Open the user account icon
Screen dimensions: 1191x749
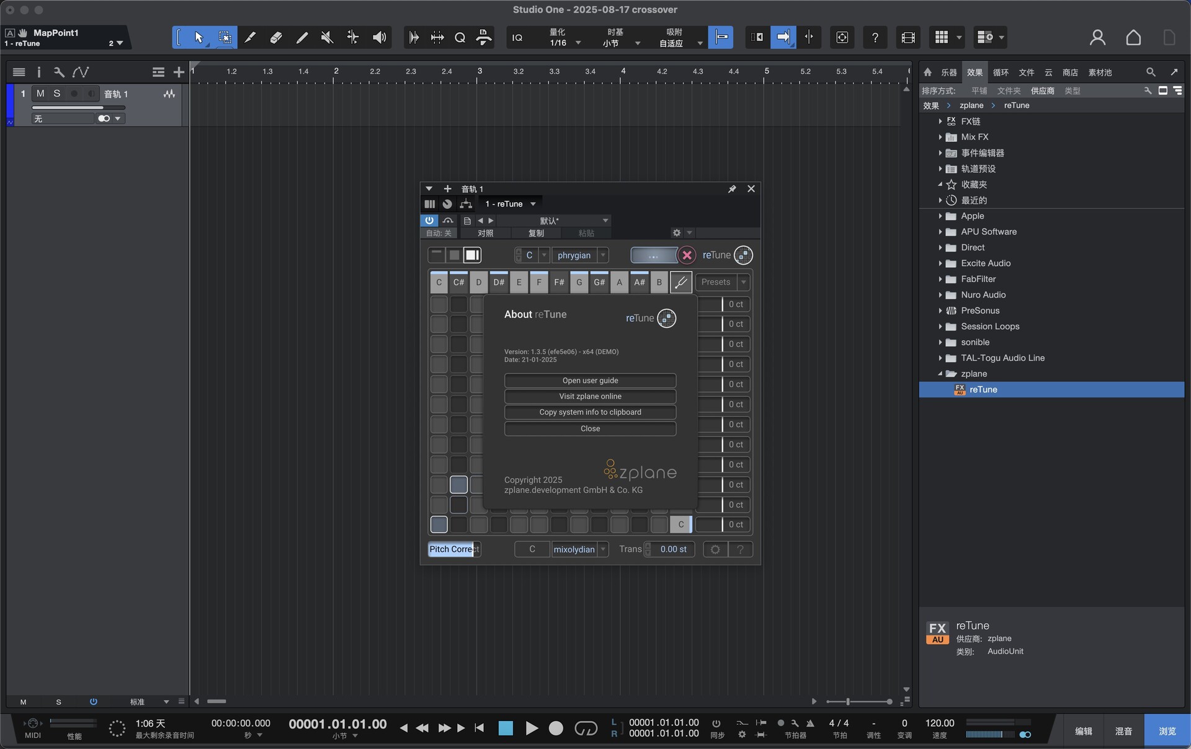tap(1097, 38)
